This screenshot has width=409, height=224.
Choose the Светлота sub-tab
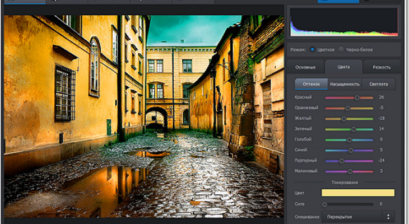(x=378, y=85)
